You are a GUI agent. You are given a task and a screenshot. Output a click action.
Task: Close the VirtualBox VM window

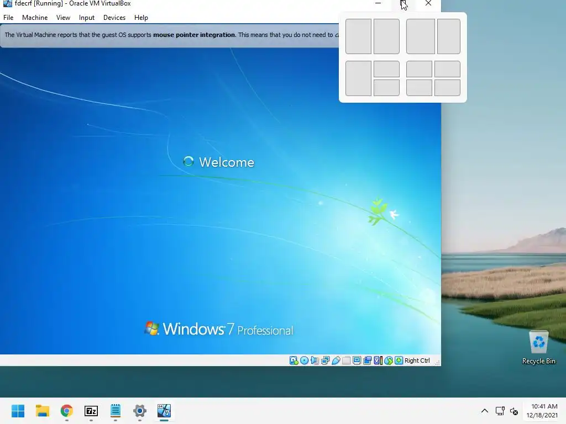(x=428, y=3)
